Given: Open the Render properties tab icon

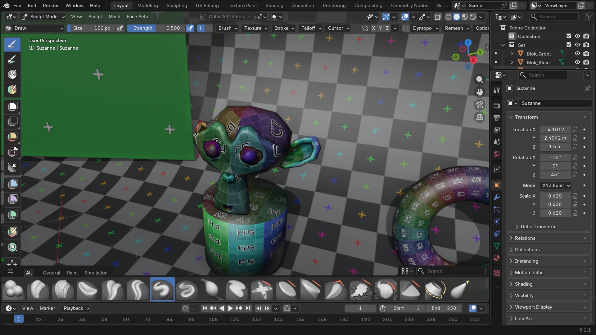Looking at the screenshot, I should point(497,105).
